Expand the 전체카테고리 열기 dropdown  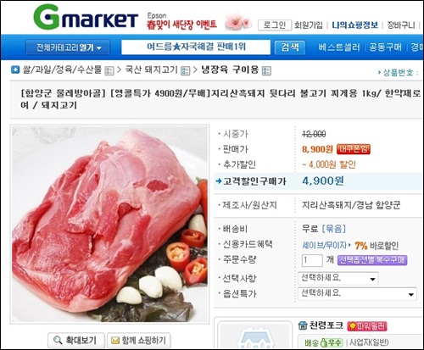coord(68,47)
